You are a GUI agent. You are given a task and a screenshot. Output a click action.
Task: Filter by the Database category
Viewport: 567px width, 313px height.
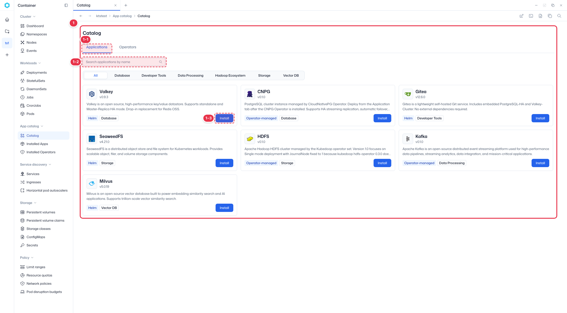coord(122,75)
